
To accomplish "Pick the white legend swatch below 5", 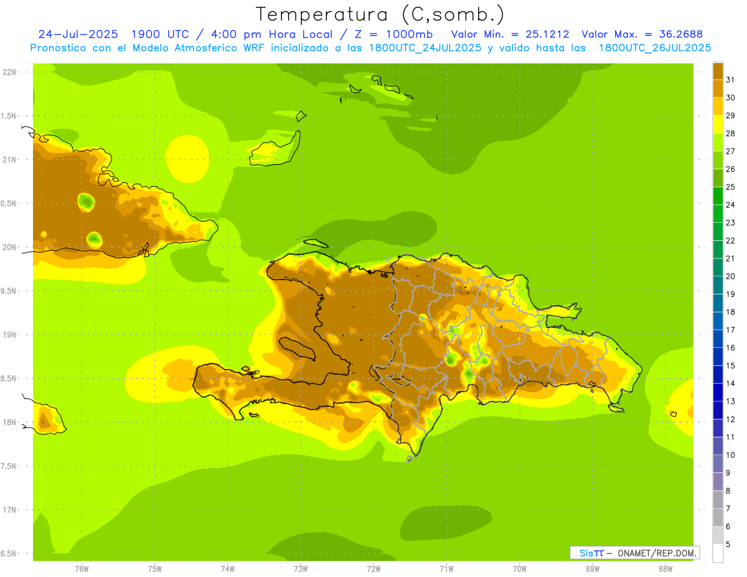I will 718,553.
